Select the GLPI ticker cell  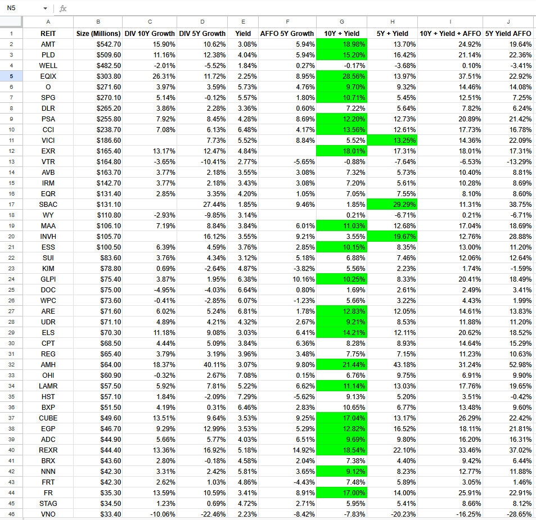pyautogui.click(x=48, y=279)
